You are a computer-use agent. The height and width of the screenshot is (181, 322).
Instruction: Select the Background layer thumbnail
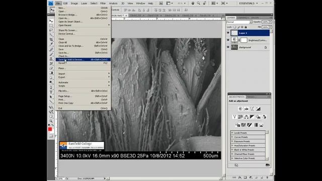click(234, 47)
